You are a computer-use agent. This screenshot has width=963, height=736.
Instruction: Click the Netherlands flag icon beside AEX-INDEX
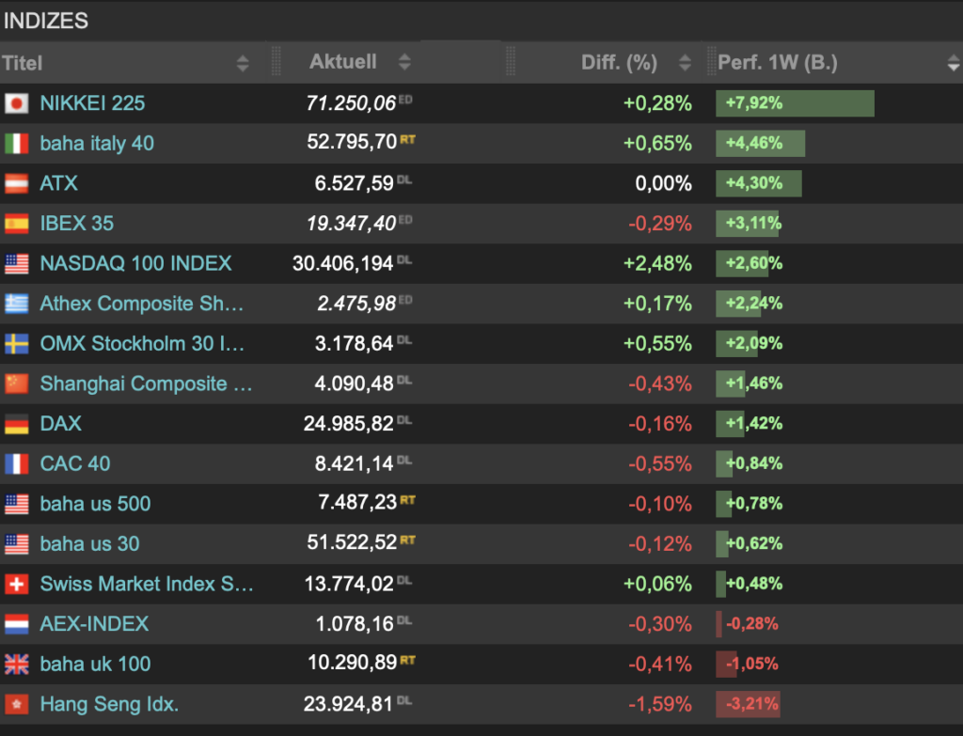pos(17,623)
